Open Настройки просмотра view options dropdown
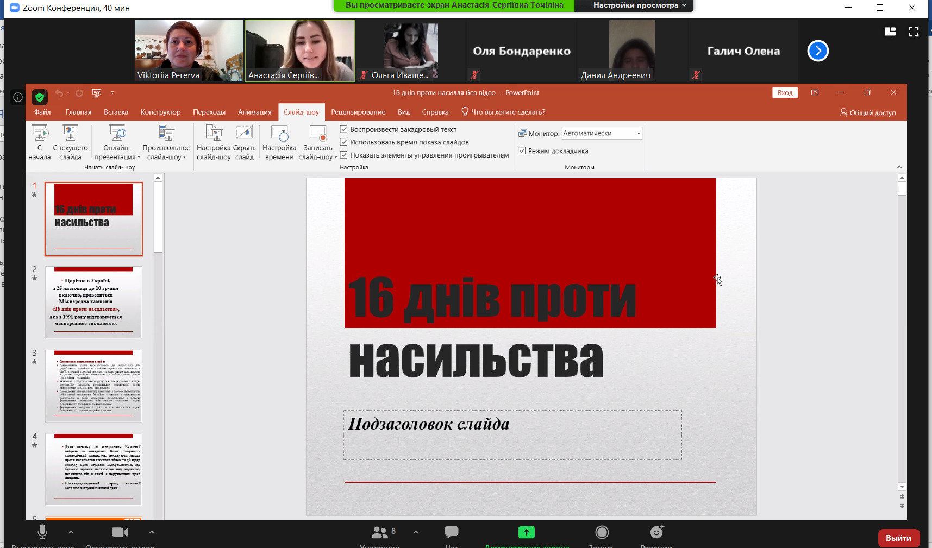 tap(639, 5)
